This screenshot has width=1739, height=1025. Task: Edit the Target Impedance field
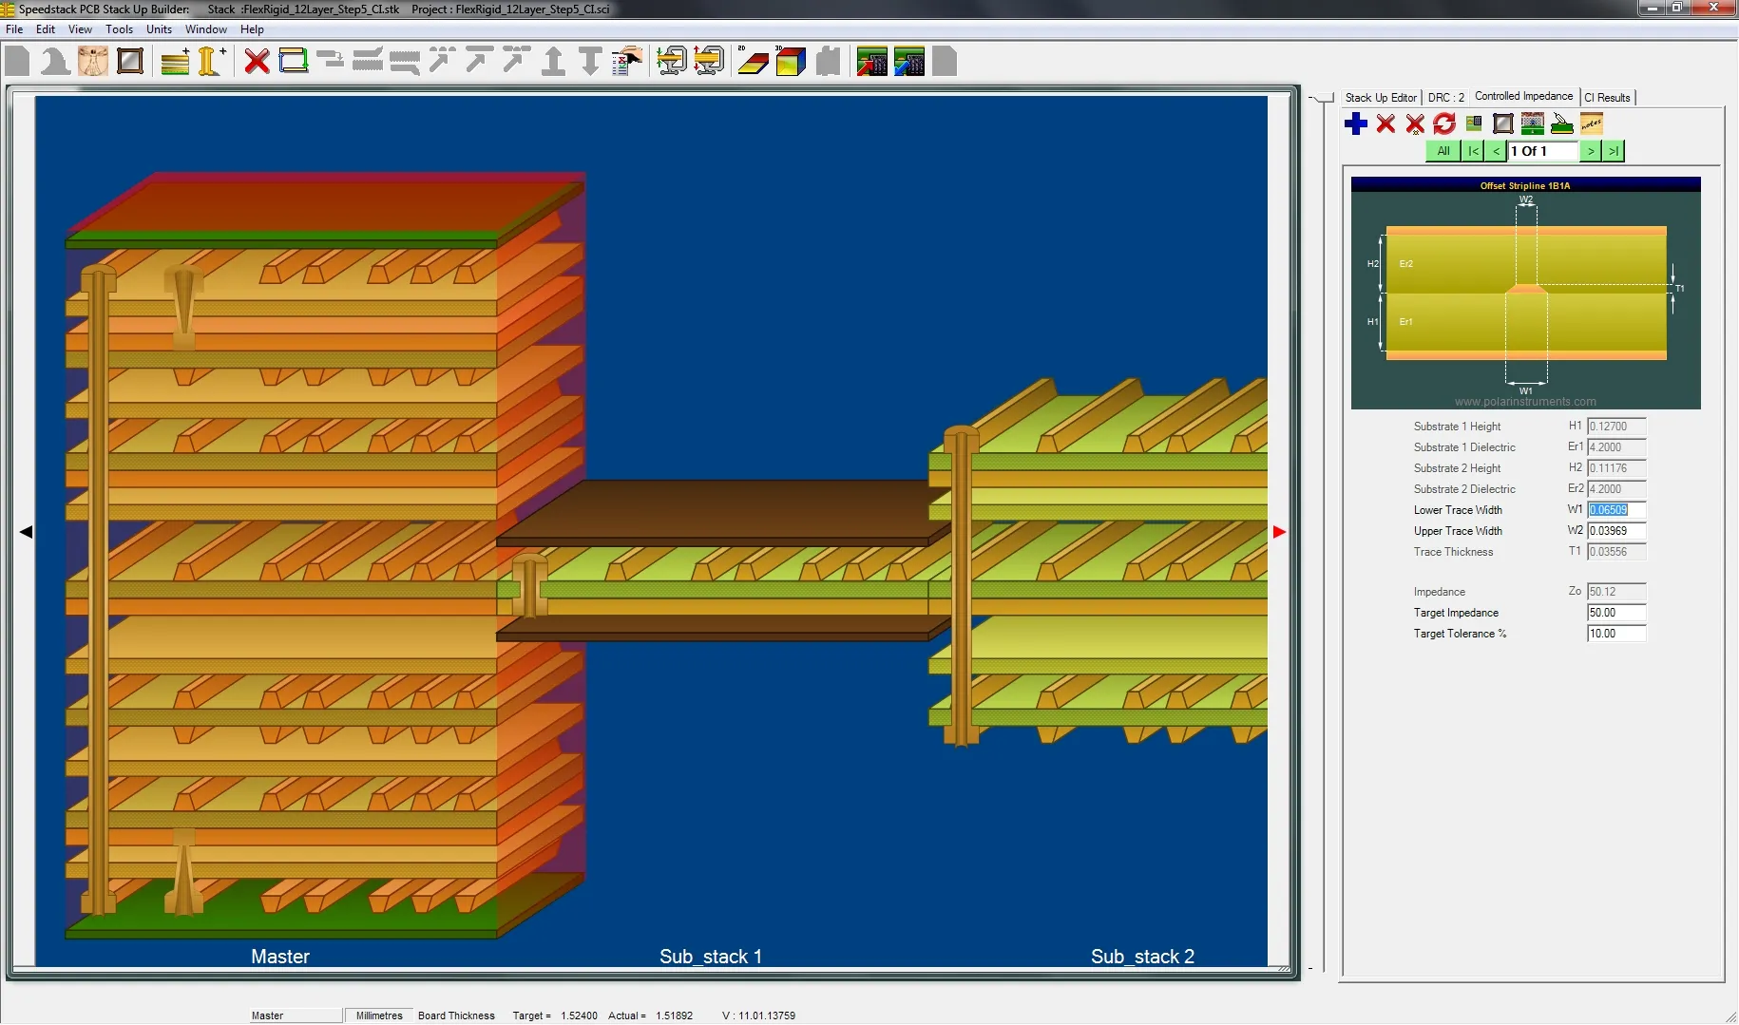click(x=1614, y=612)
